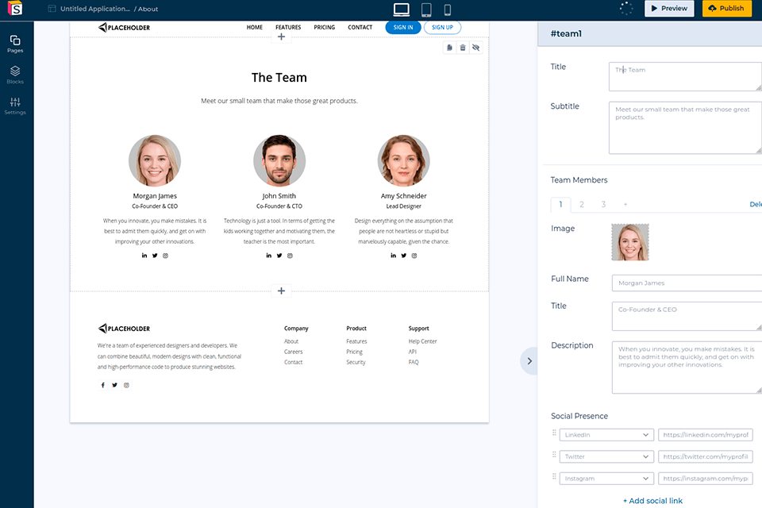Open footer Careers link
Viewport: 762px width, 508px height.
pyautogui.click(x=293, y=352)
